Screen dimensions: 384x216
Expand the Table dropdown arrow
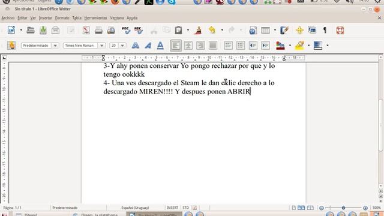(275, 30)
